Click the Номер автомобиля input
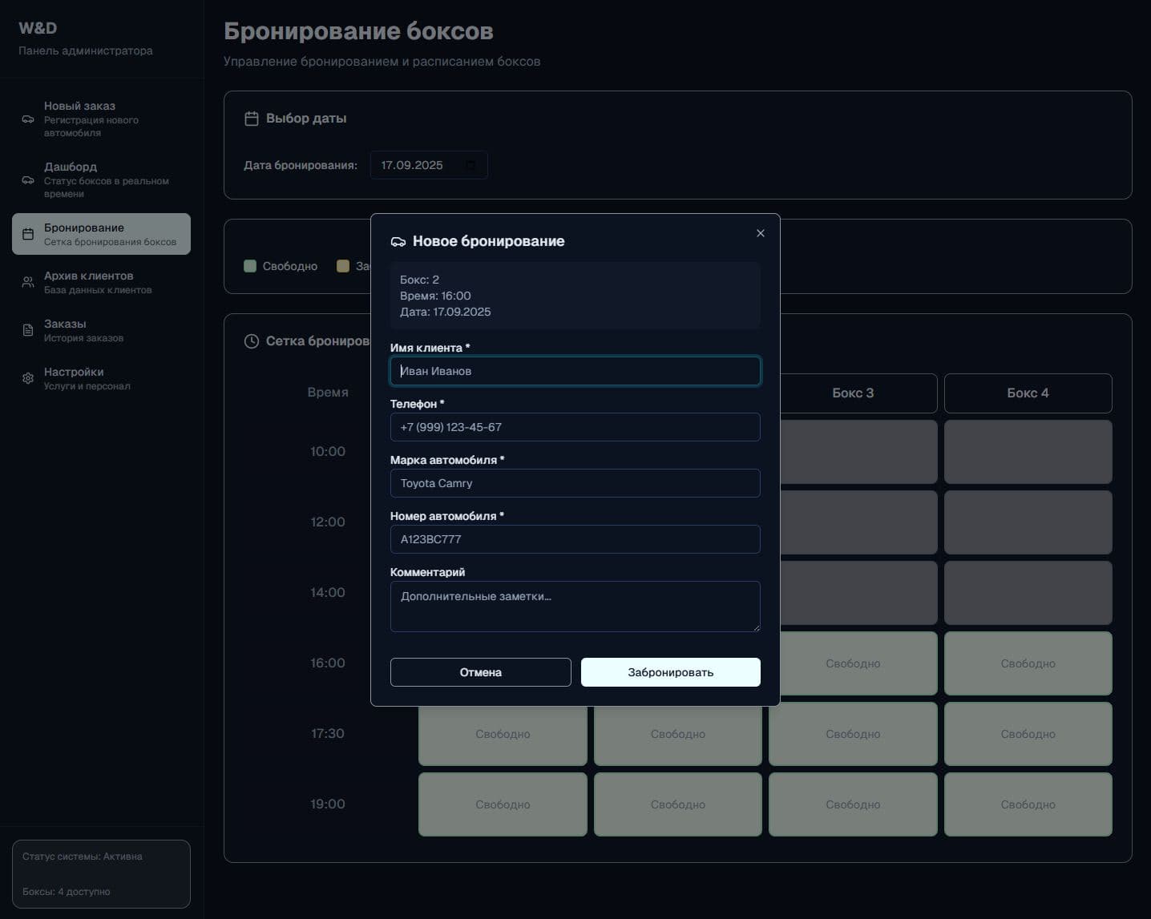Image resolution: width=1151 pixels, height=919 pixels. point(575,539)
